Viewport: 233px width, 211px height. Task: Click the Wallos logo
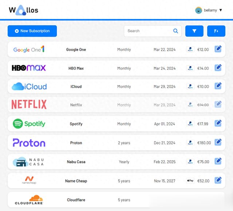tap(23, 10)
